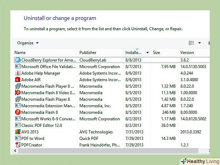Select Microsoft Works 6-9 Conver... entry
Viewport: 220px width, 165px height.
(48, 119)
